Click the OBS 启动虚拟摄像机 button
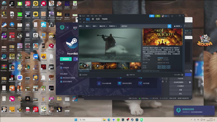Screen dimensions: 217x122 178,82
